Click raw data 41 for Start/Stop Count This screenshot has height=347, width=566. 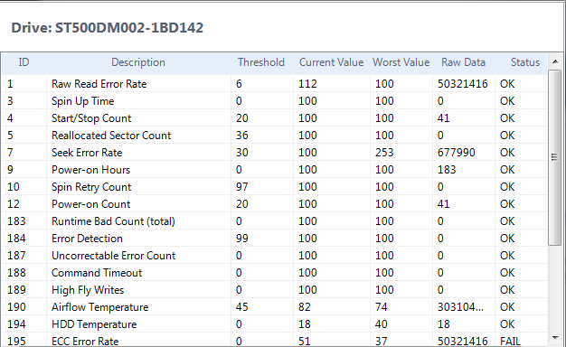[x=443, y=118]
